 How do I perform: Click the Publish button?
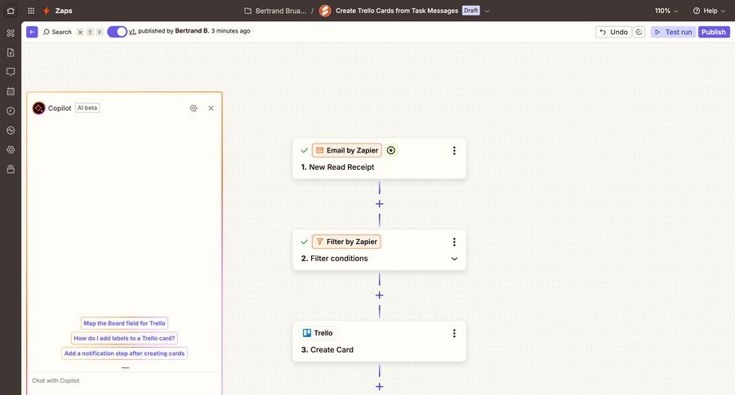click(x=714, y=32)
